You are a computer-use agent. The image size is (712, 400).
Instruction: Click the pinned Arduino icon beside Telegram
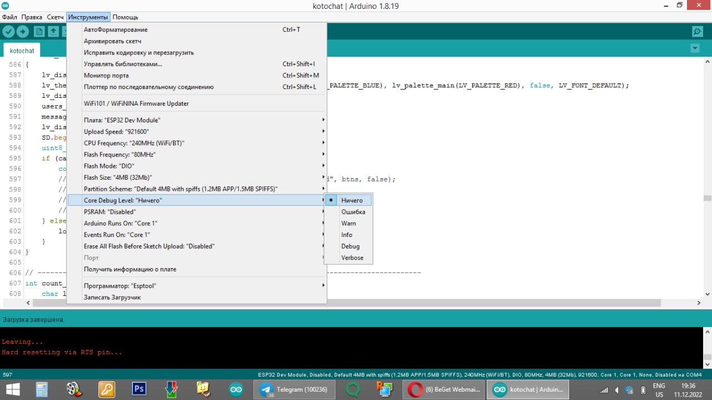[236, 388]
